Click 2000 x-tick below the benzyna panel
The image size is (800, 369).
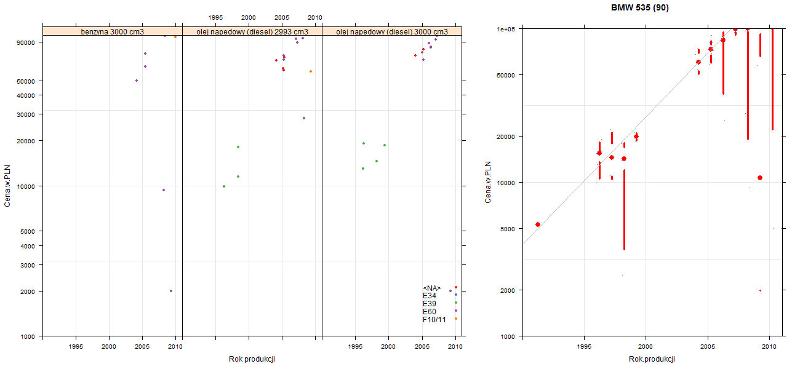109,347
